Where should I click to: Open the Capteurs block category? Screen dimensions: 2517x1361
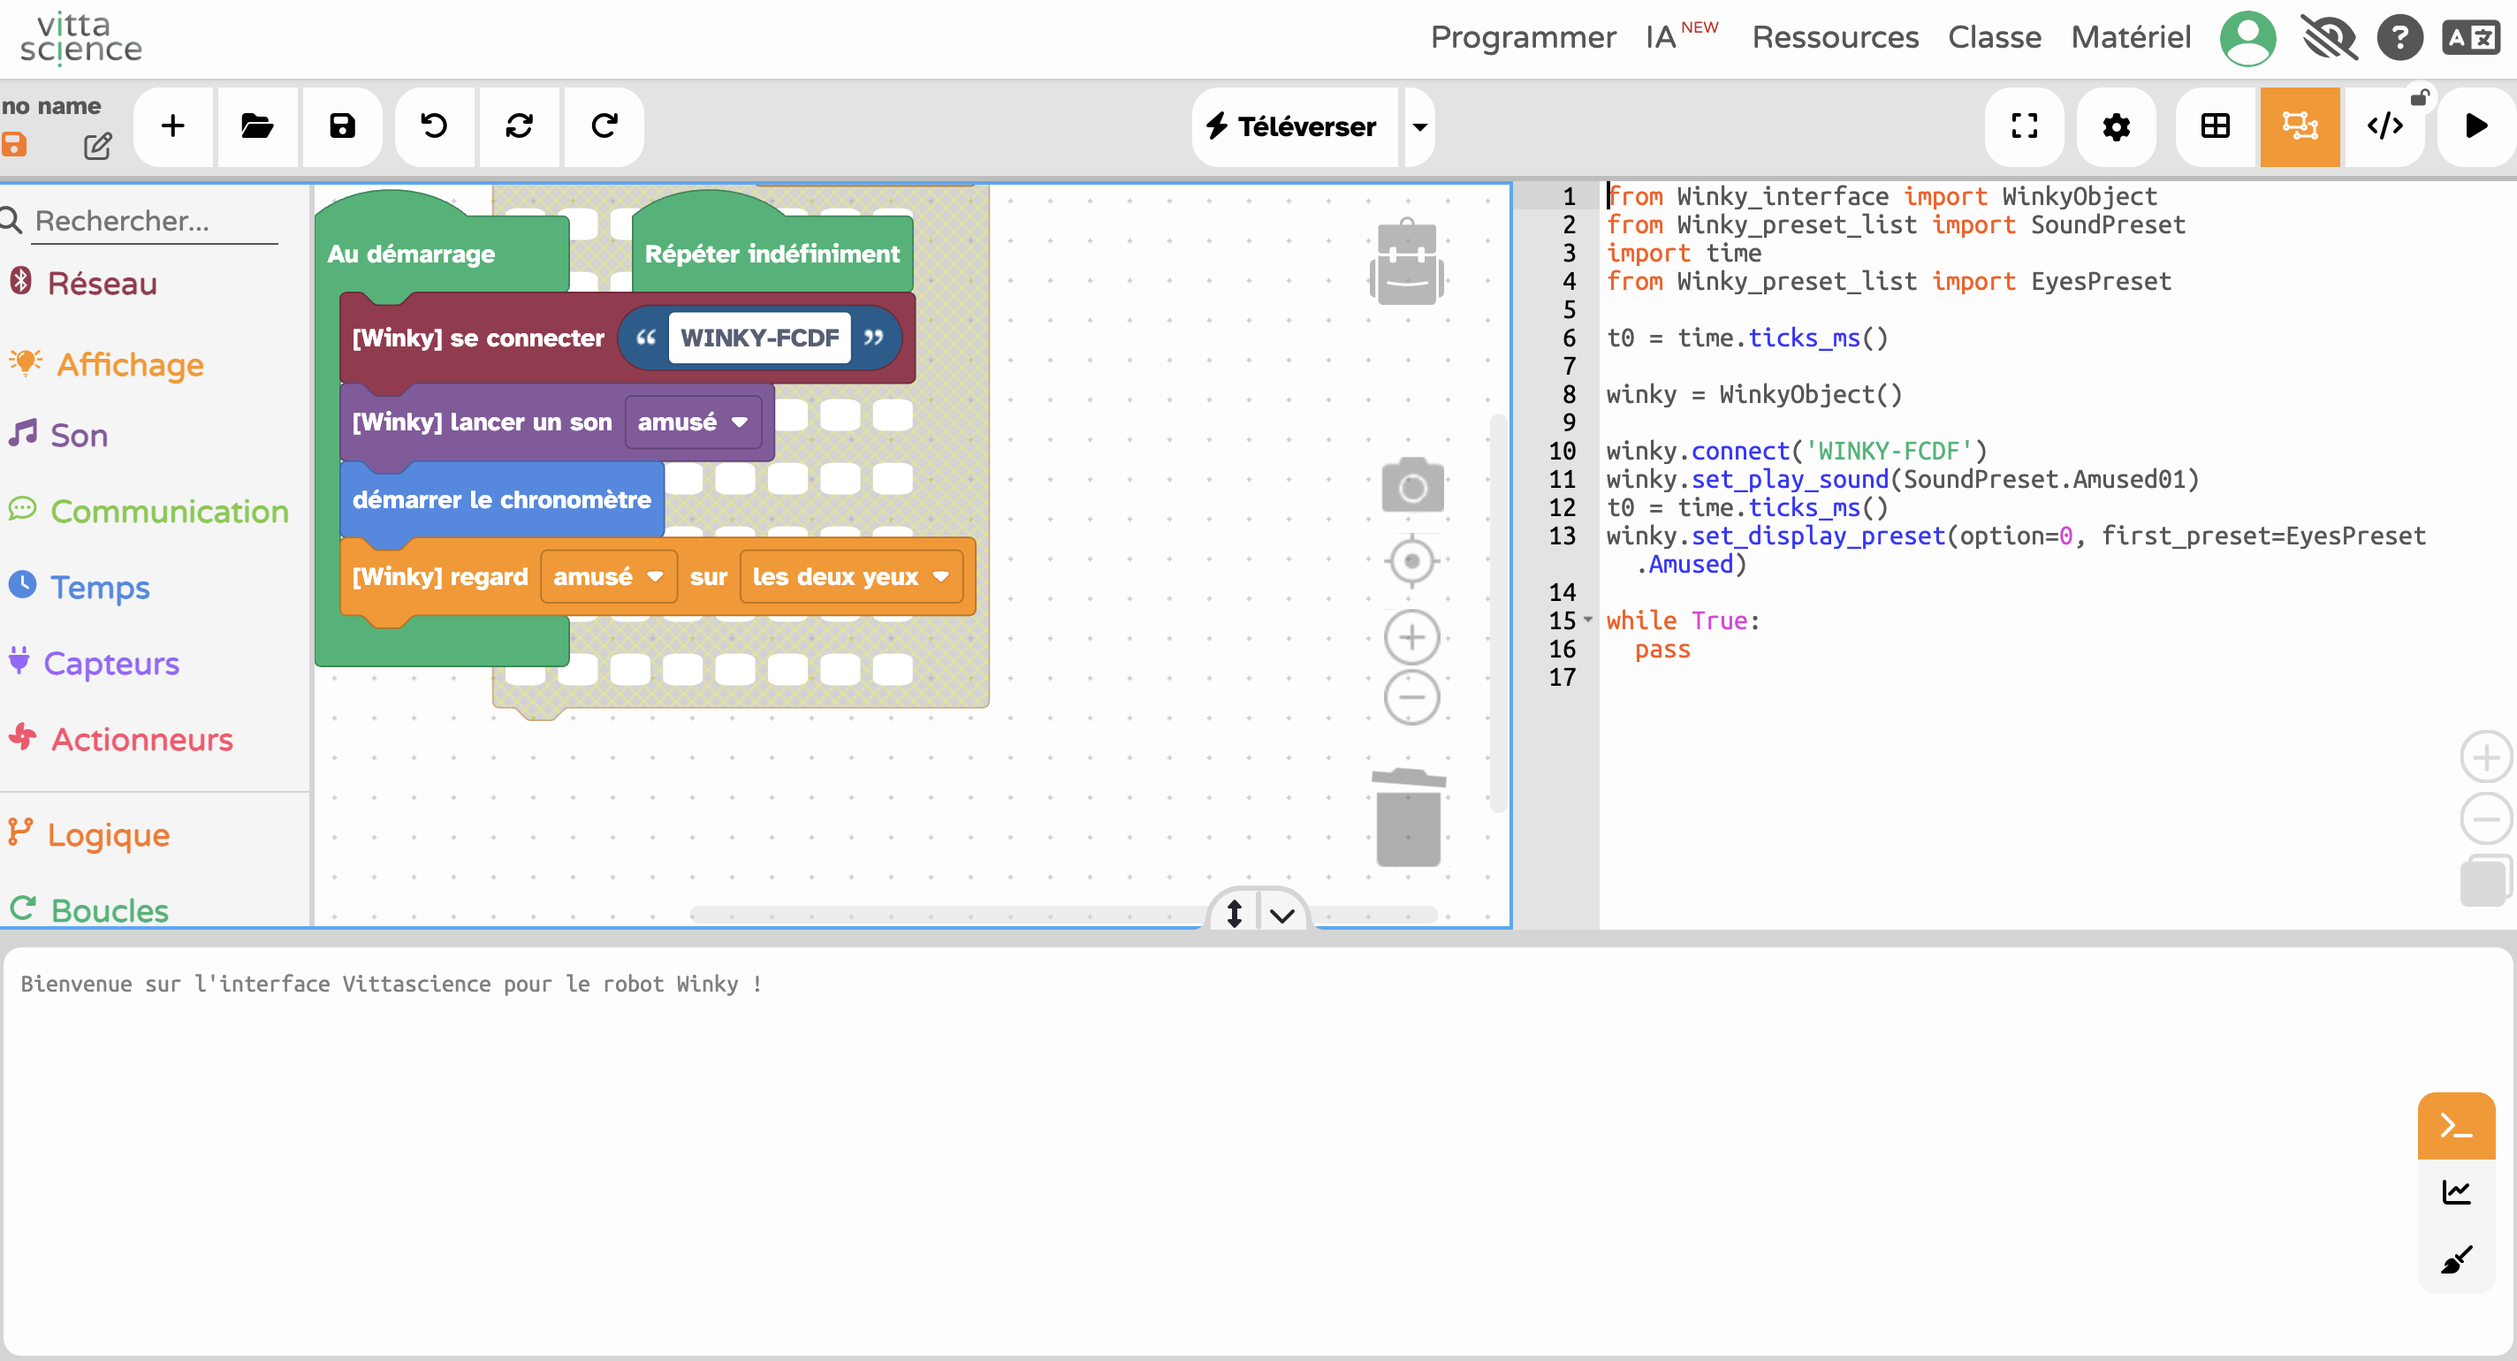click(110, 664)
